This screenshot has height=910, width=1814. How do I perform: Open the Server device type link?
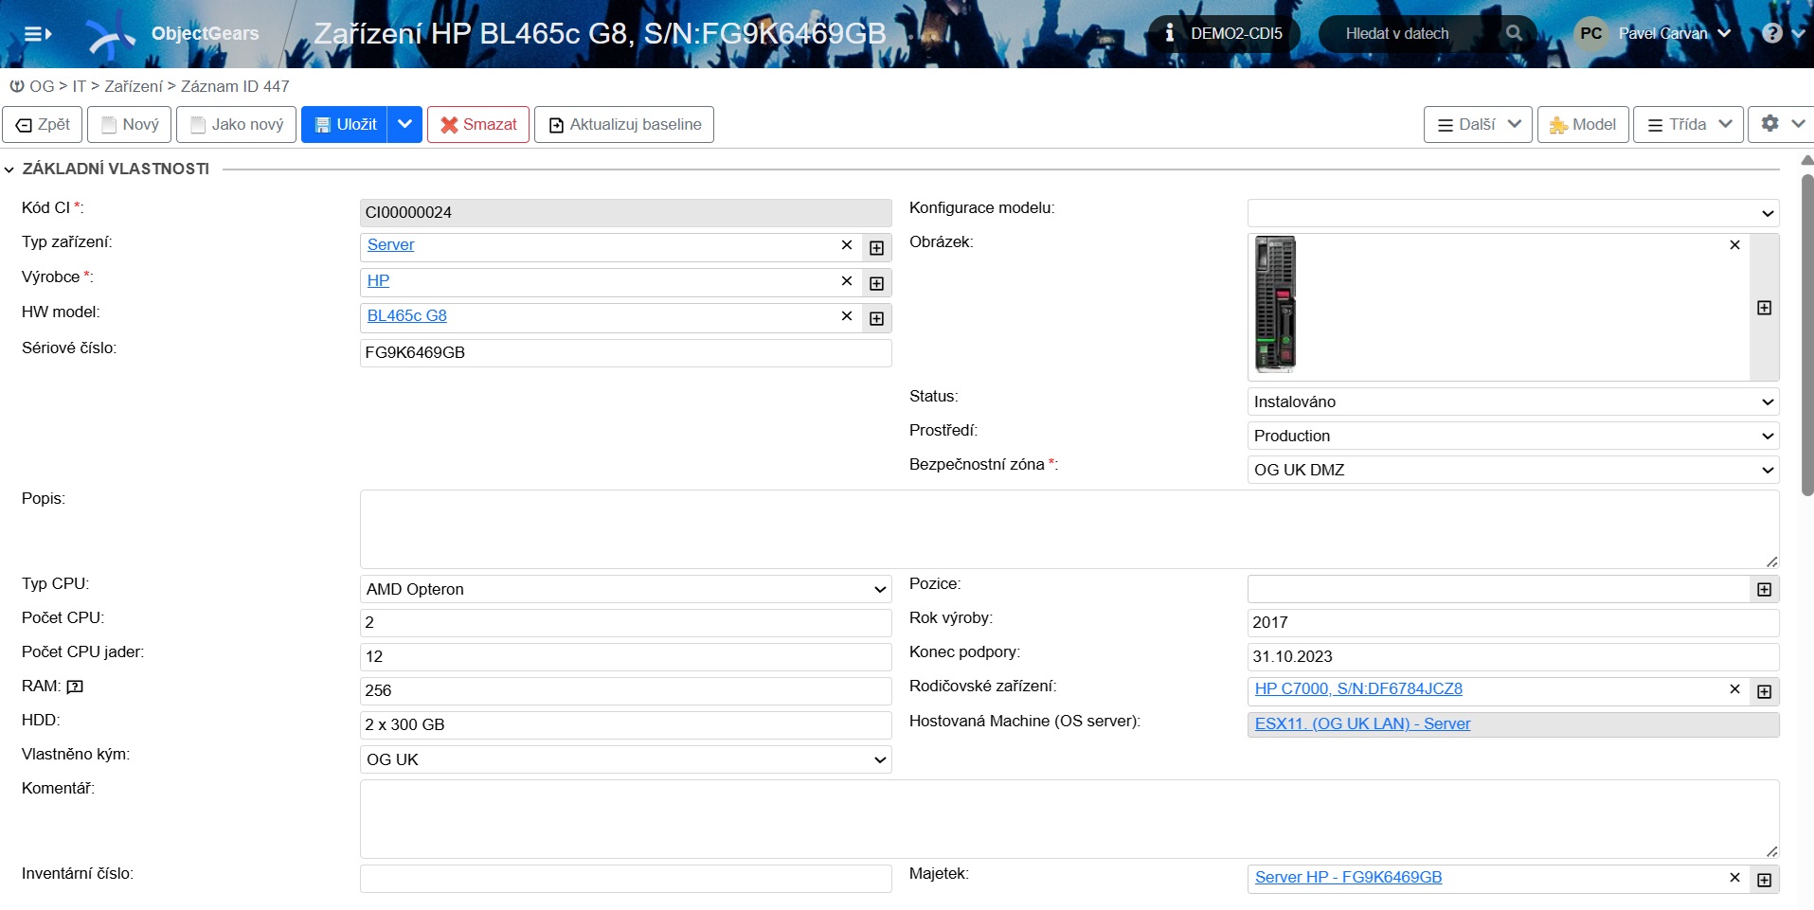coord(391,245)
